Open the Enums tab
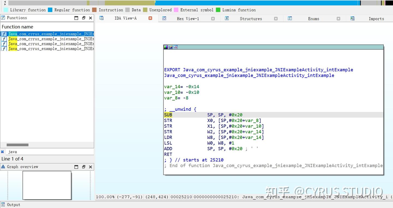Screen dimensions: 393x208 click(x=313, y=19)
